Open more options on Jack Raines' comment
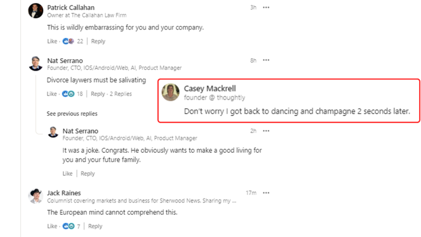 click(x=266, y=192)
